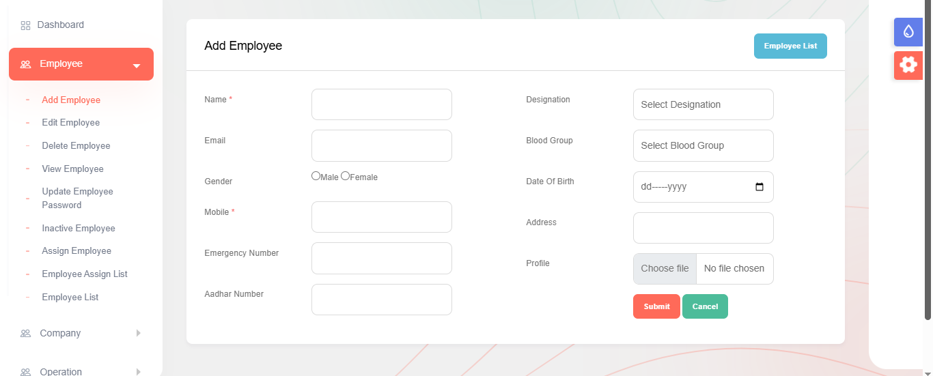Click the Employee List button

[790, 46]
